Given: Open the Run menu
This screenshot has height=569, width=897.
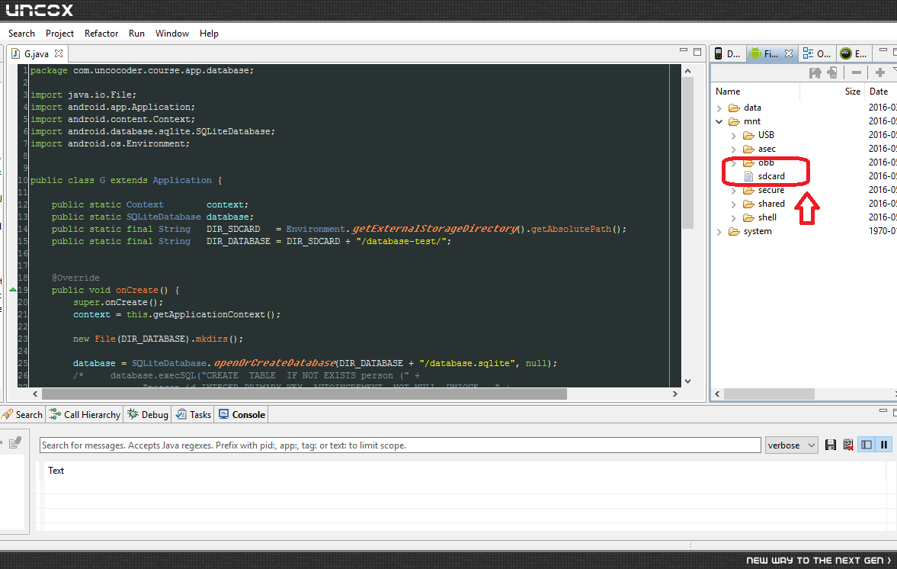Looking at the screenshot, I should (x=136, y=34).
